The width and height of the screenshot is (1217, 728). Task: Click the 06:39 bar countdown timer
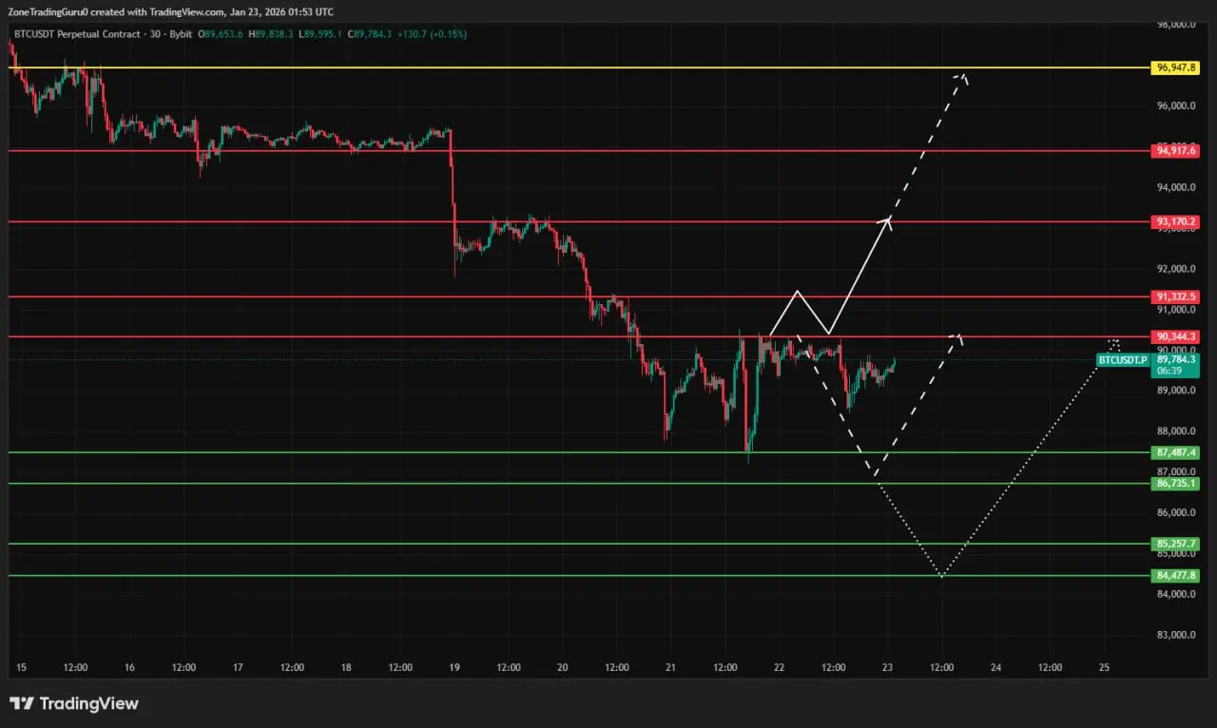1168,372
